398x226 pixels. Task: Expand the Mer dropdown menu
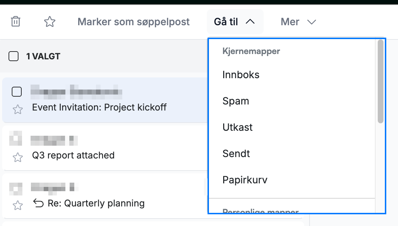point(298,22)
